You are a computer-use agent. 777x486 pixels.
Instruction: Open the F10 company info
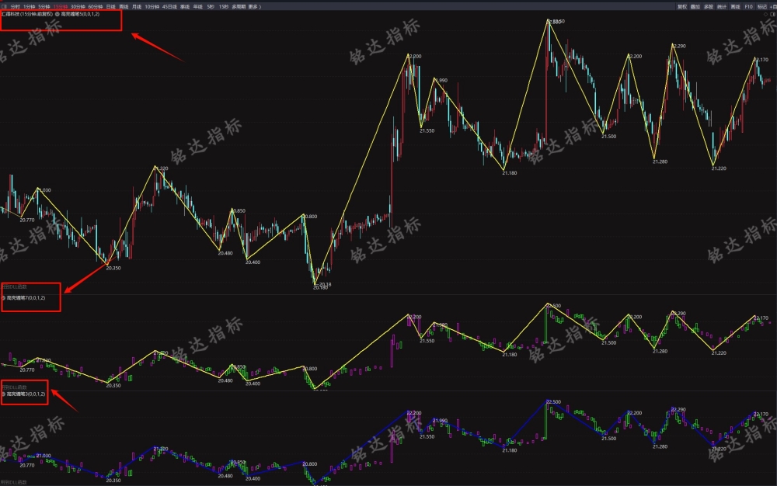point(749,7)
